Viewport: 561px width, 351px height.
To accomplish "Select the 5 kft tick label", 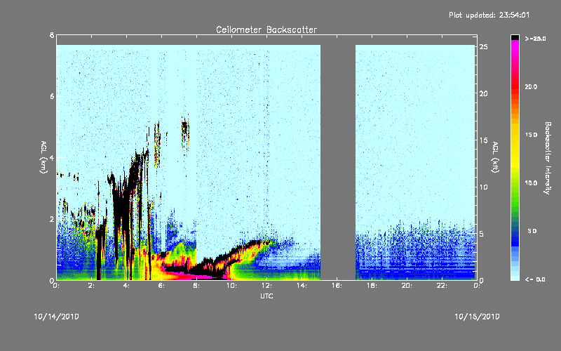I will (482, 234).
